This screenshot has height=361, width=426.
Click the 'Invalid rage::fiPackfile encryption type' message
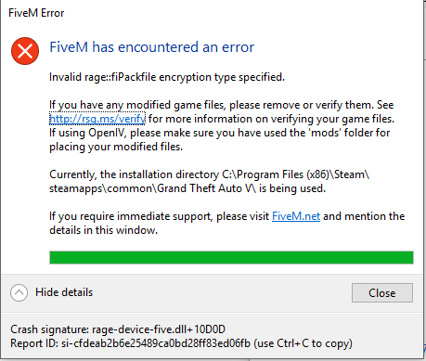click(x=167, y=77)
